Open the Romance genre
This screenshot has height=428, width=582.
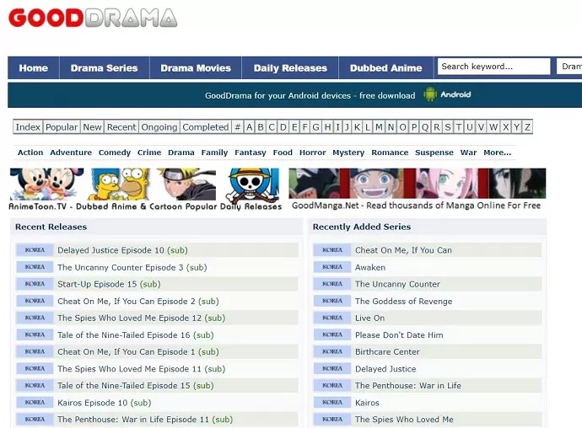pos(390,152)
